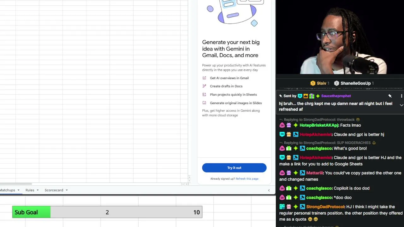The image size is (404, 227).
Task: Click the Sub Goal target number 10
Action: (197, 212)
